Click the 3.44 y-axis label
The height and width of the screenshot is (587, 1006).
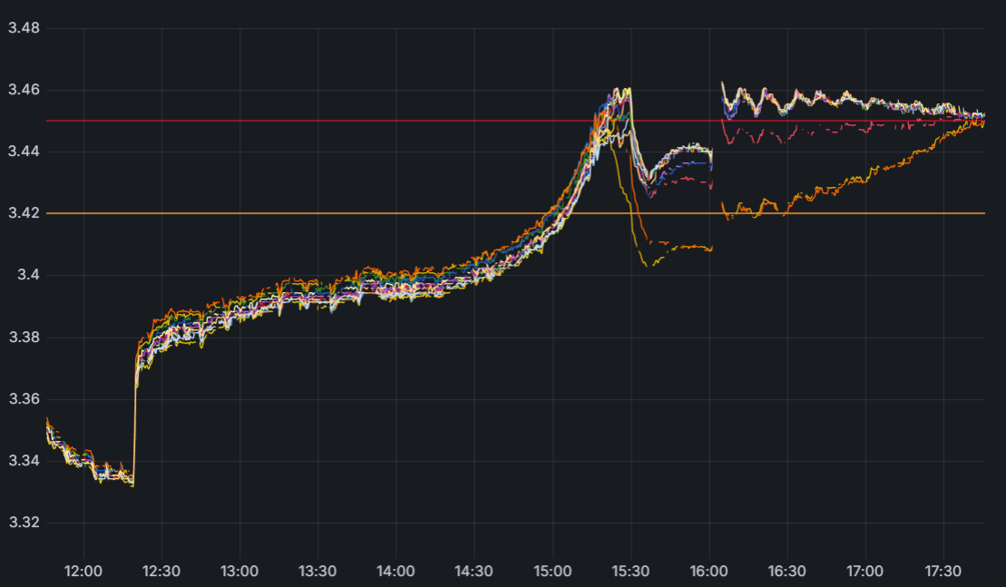coord(24,152)
